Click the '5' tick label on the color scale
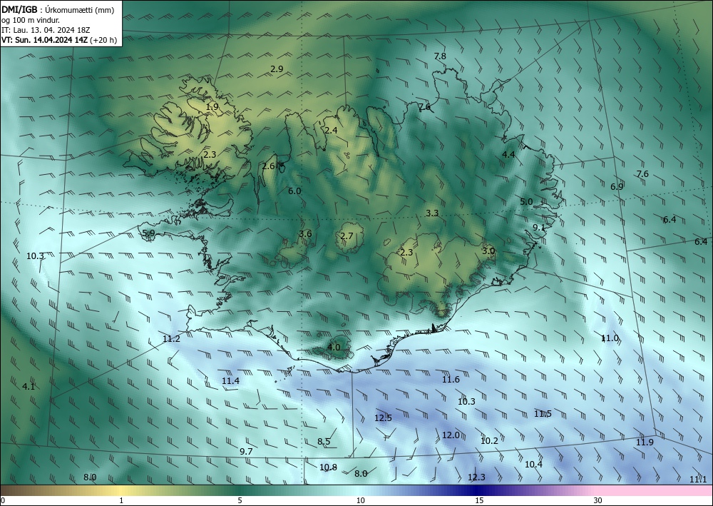 240,500
